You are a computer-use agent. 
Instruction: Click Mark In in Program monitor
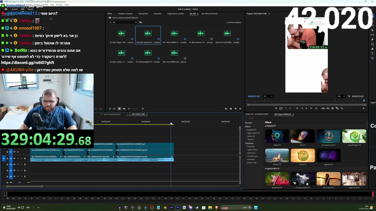285,108
